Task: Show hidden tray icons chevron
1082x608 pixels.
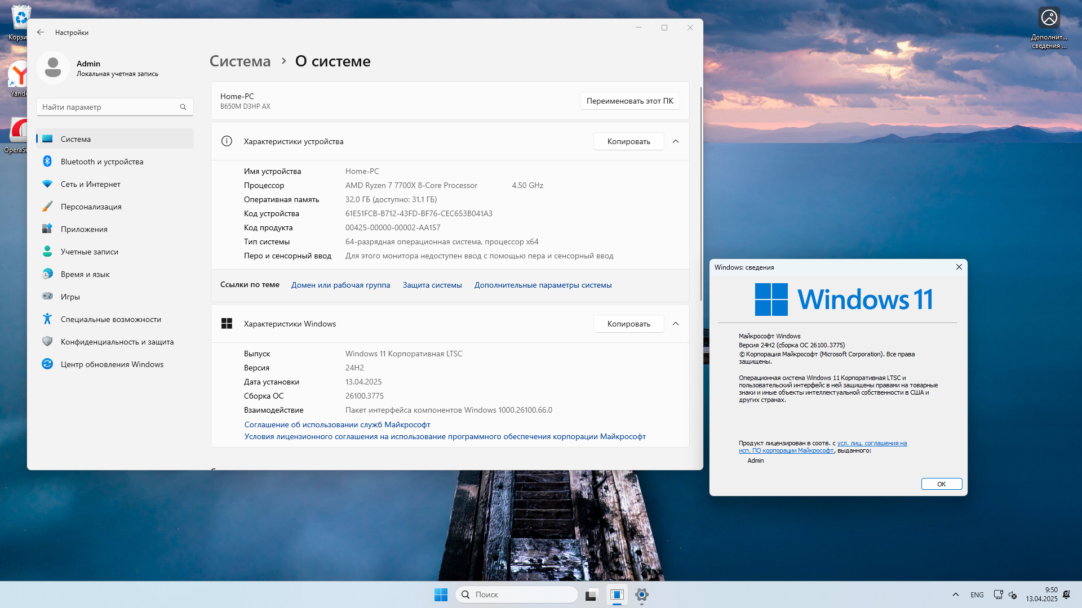Action: point(955,594)
